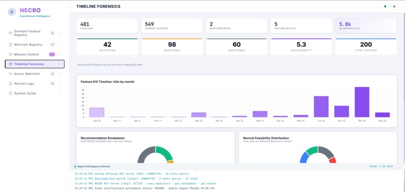
Task: Click 'Feature Kill Timeline: kills by month' title
Action: pos(108,81)
